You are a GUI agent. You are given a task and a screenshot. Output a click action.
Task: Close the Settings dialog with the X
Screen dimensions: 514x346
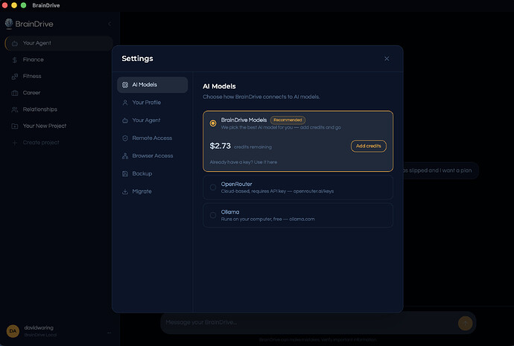click(387, 59)
